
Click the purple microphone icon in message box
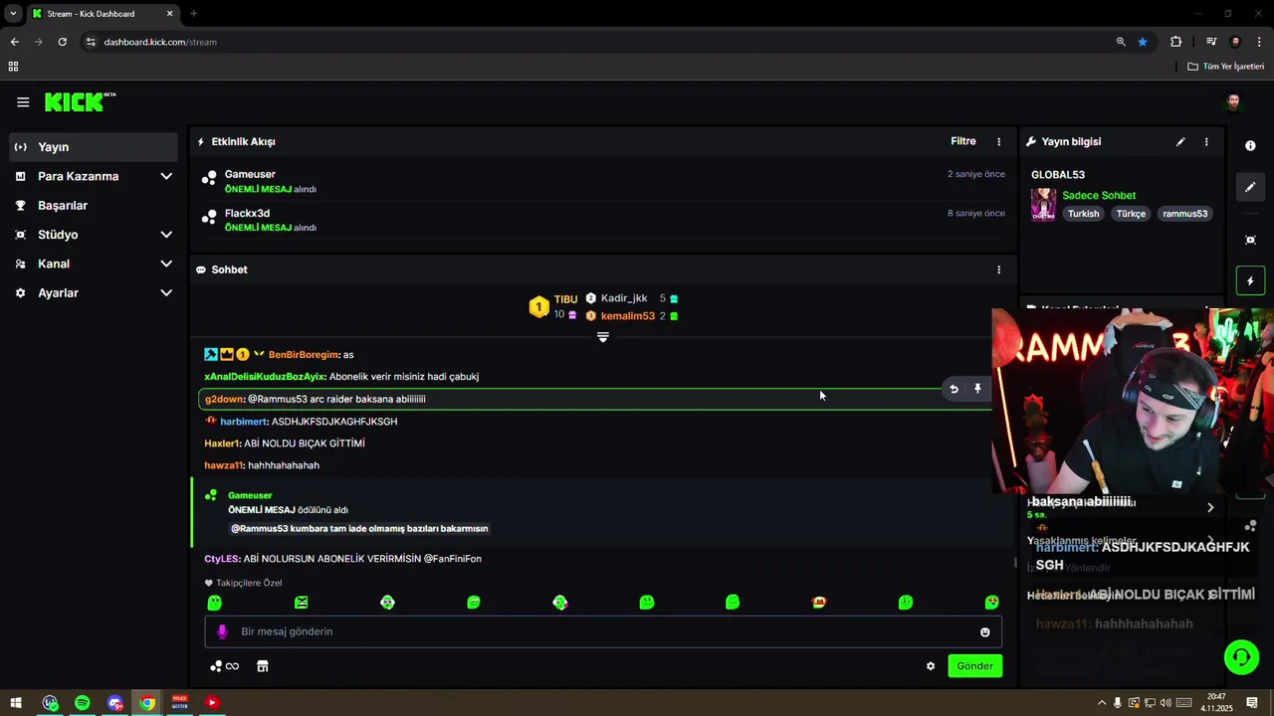coord(222,631)
